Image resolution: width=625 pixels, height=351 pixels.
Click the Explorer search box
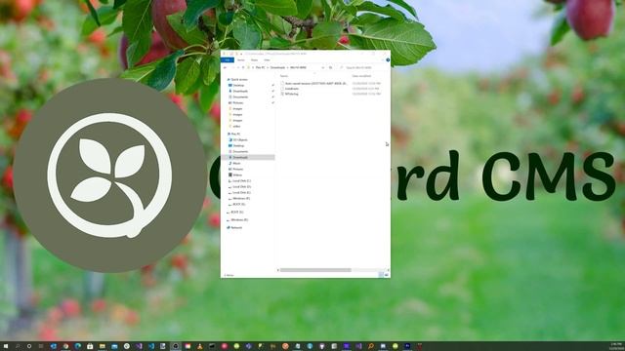tap(363, 67)
